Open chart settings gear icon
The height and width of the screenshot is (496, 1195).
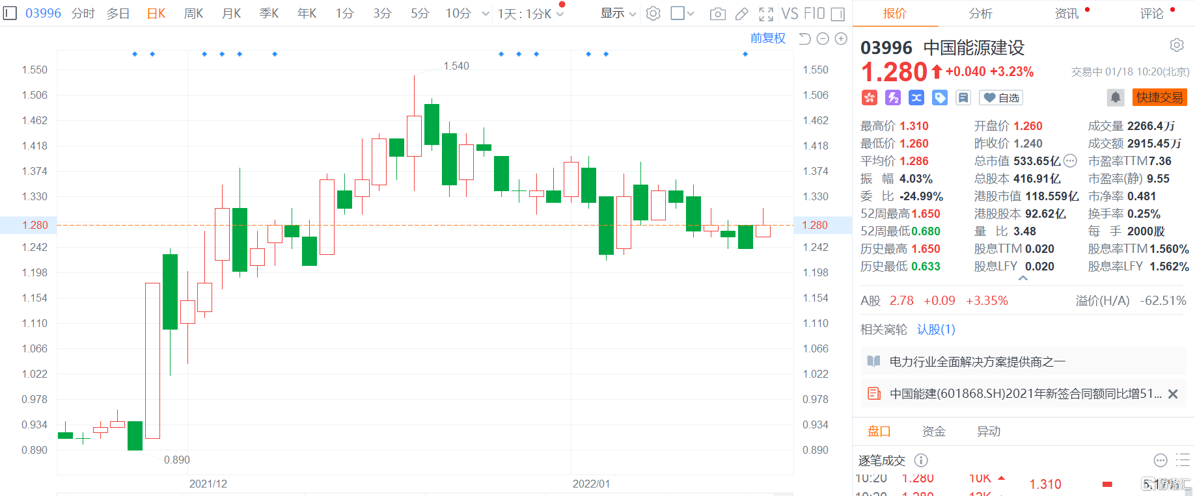coord(653,14)
